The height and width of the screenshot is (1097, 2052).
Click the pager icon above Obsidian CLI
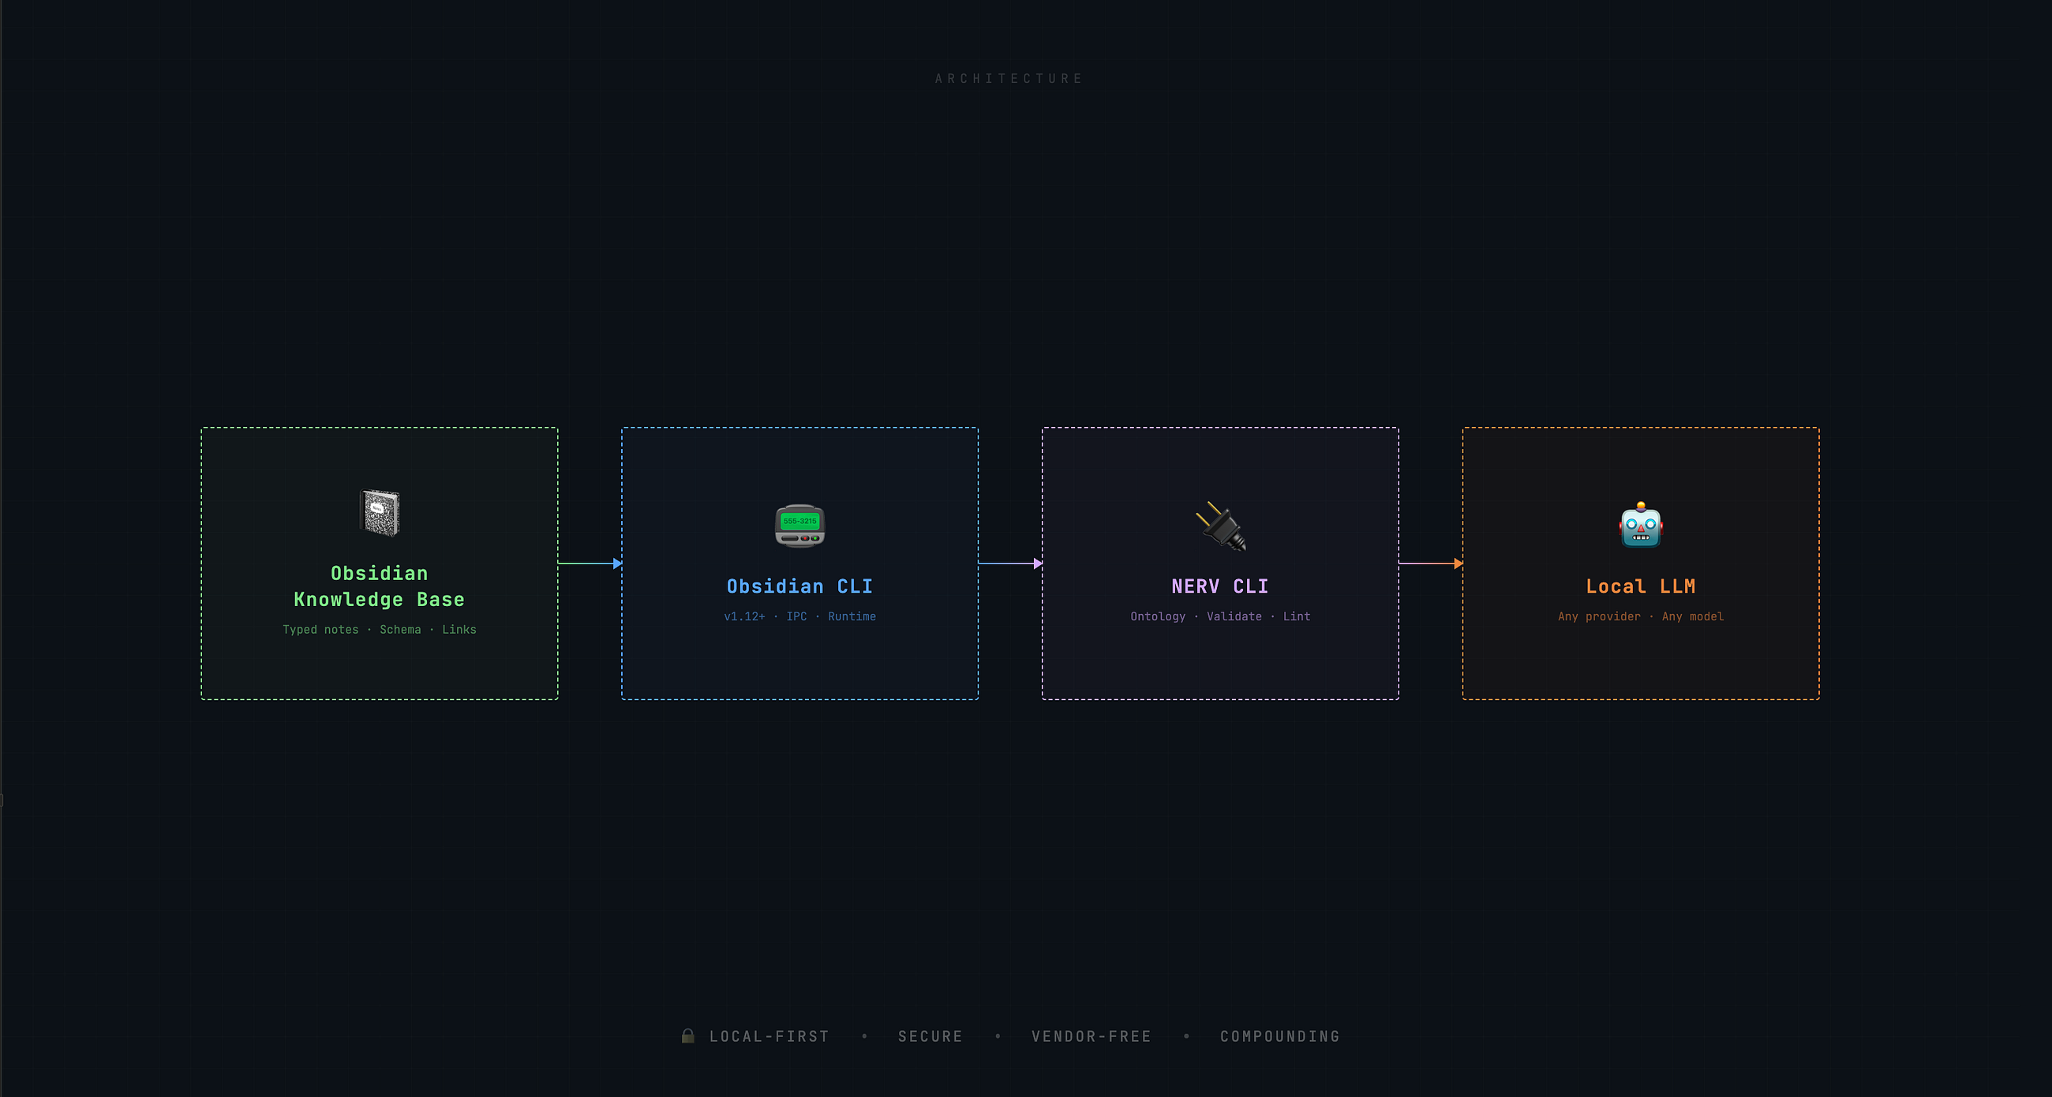[x=799, y=526]
